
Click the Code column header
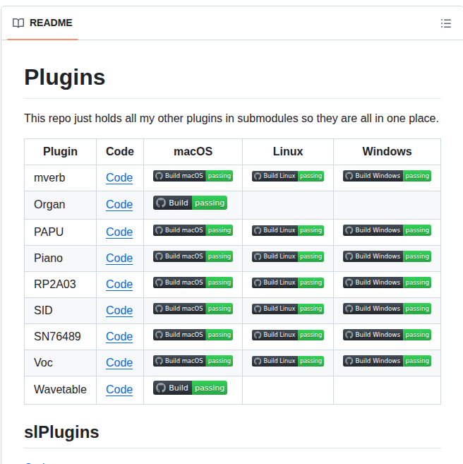[x=120, y=152]
